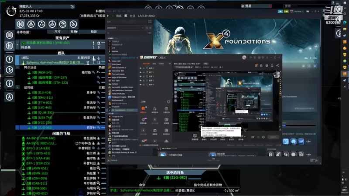This screenshot has height=196, width=349.
Task: Click the Edge browser icon in the right taskbar
Action: click(x=345, y=23)
